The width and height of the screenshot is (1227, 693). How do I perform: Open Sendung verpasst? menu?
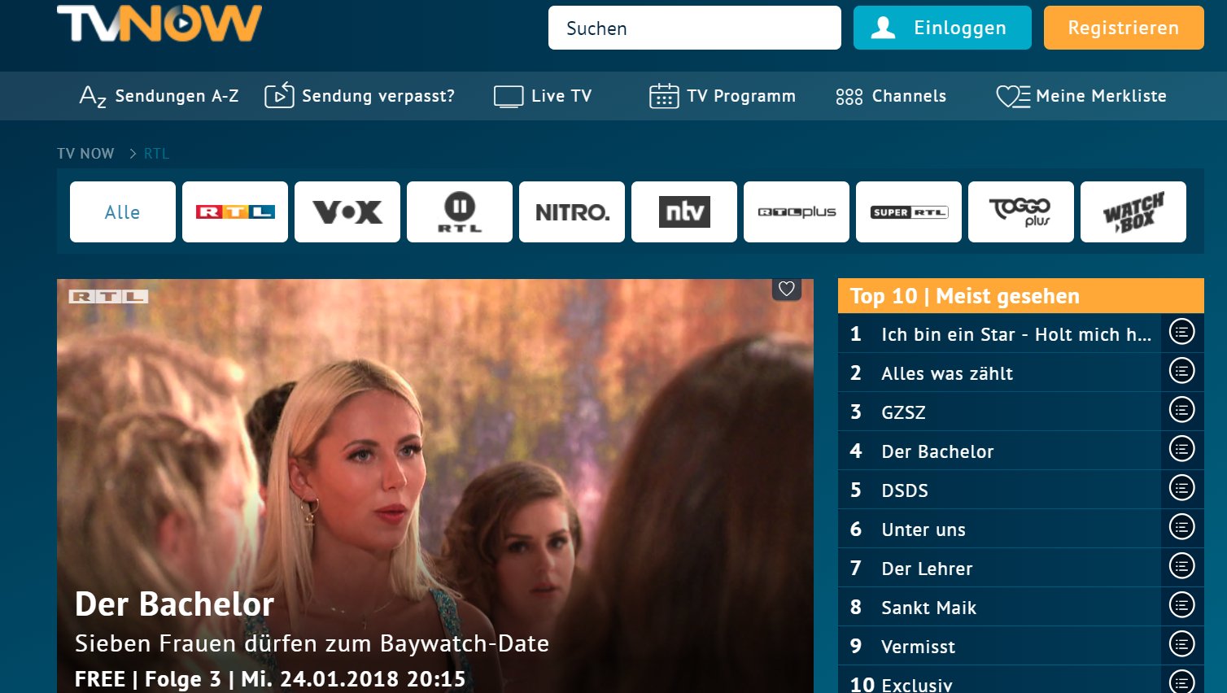point(360,96)
